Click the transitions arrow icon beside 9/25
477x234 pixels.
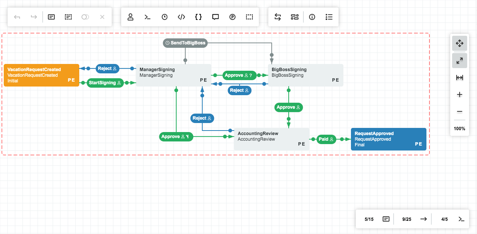pyautogui.click(x=424, y=219)
